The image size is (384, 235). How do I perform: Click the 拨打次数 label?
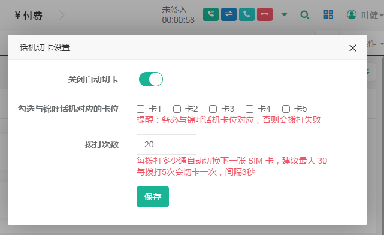(x=102, y=144)
